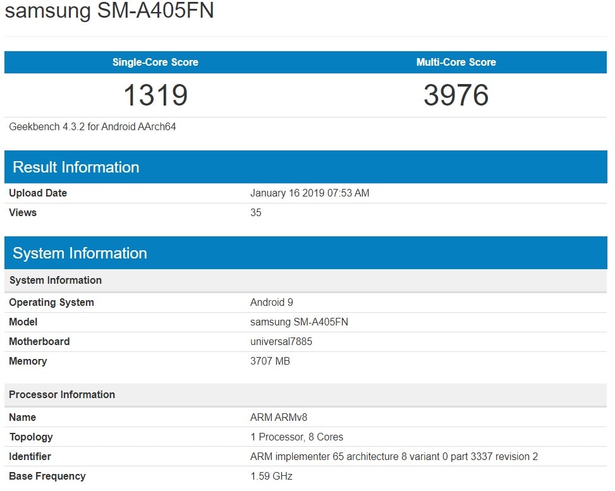This screenshot has width=615, height=491.
Task: Select the ARM implementer 65 identifier value
Action: 394,456
